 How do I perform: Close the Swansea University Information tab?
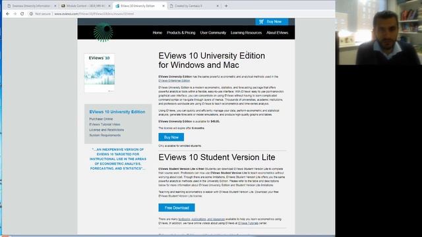click(x=55, y=6)
